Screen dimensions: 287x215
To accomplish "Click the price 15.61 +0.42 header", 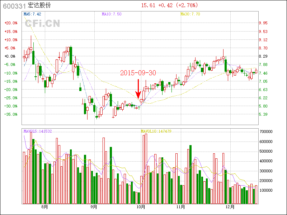I will (x=169, y=5).
